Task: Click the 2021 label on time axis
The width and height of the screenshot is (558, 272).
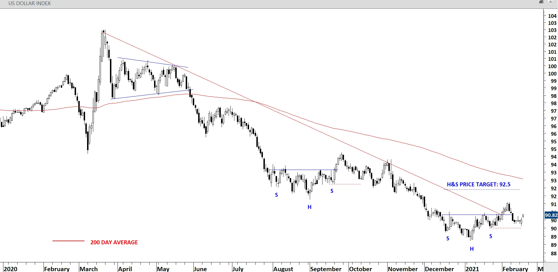Action: coord(472,269)
